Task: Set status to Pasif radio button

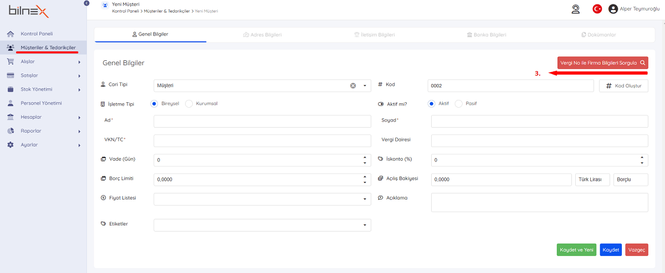Action: 458,103
